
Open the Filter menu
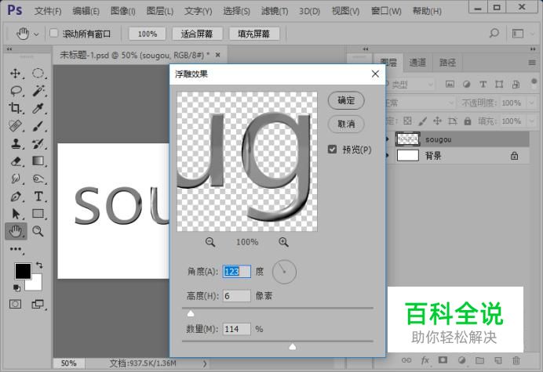point(275,11)
